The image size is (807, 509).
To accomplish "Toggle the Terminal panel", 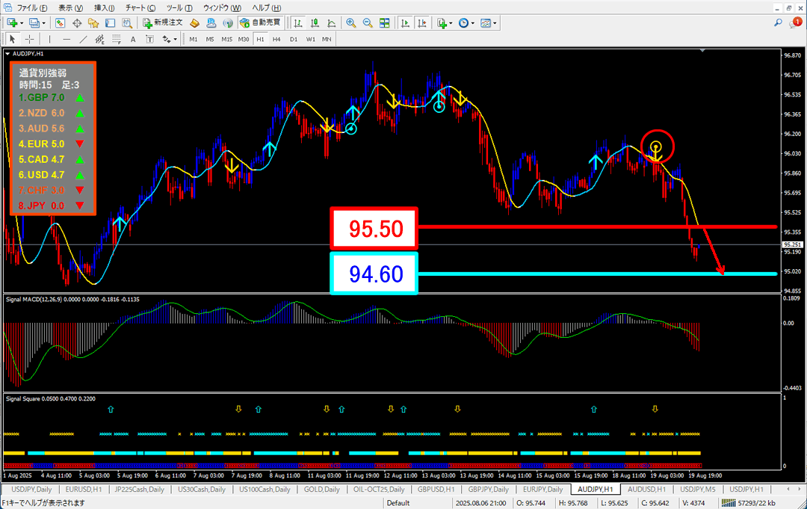I will [x=110, y=23].
